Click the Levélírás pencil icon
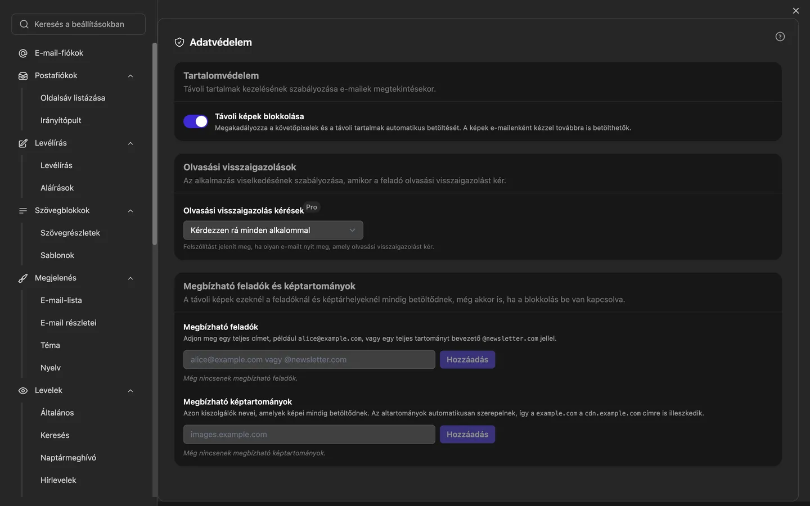This screenshot has width=810, height=506. [23, 143]
